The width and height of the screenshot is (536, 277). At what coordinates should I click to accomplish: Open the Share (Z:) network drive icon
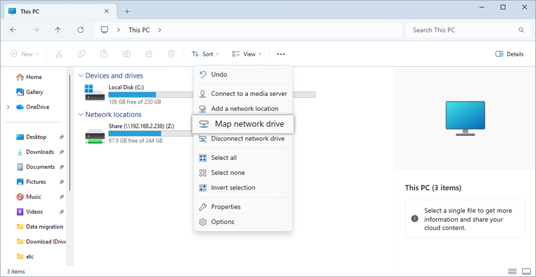click(x=94, y=135)
